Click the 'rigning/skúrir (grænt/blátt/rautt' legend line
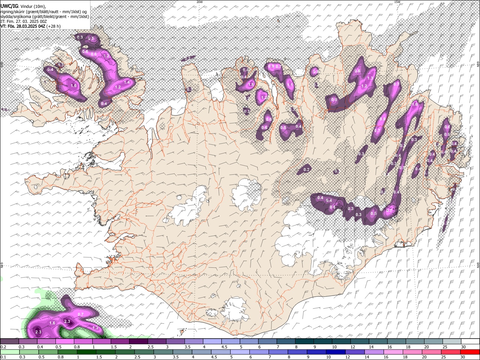 [43, 11]
